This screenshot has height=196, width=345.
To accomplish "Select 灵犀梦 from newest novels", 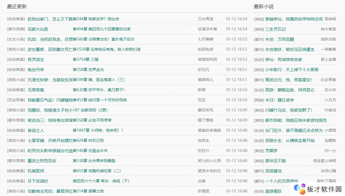I will 271,151.
